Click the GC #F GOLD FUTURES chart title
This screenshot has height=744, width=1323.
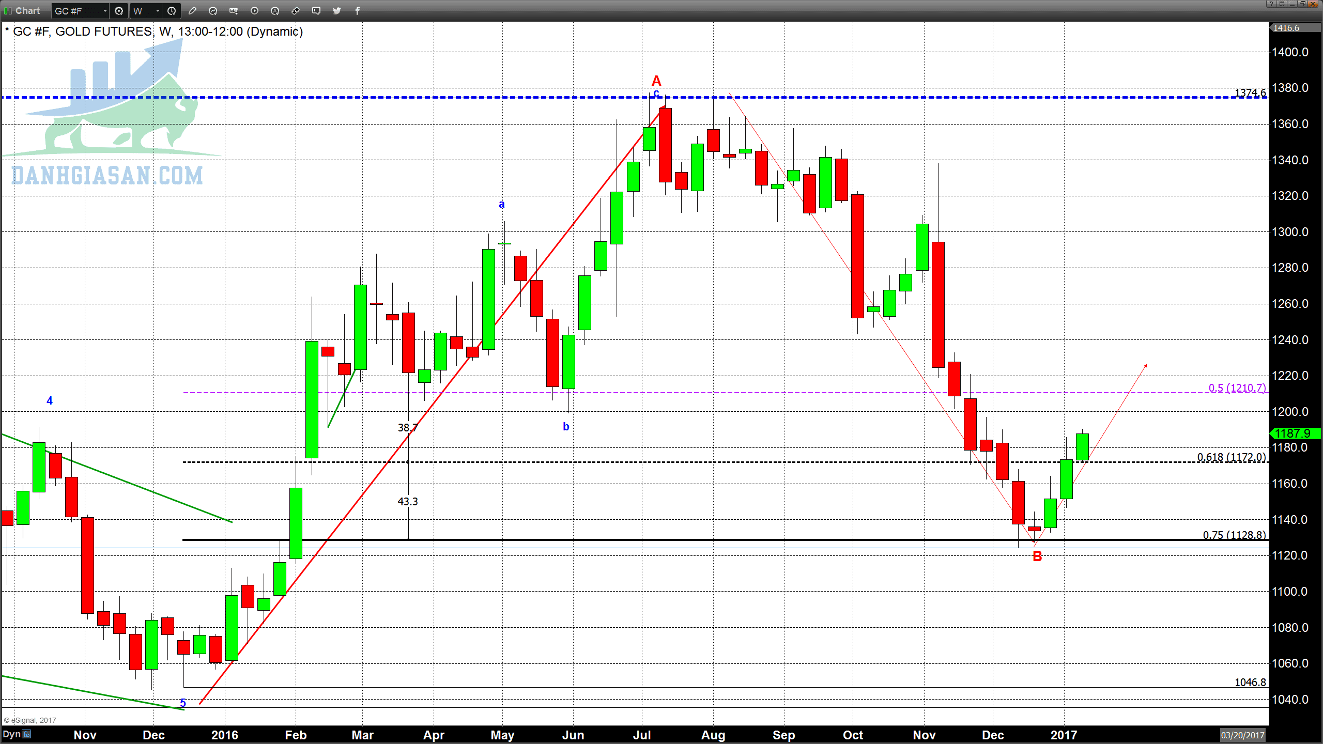click(x=153, y=32)
